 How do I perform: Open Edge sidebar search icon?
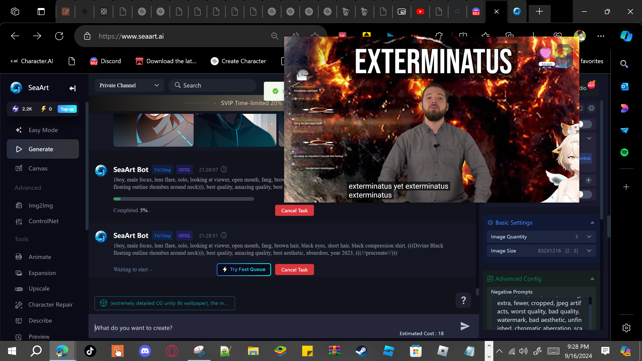(624, 64)
